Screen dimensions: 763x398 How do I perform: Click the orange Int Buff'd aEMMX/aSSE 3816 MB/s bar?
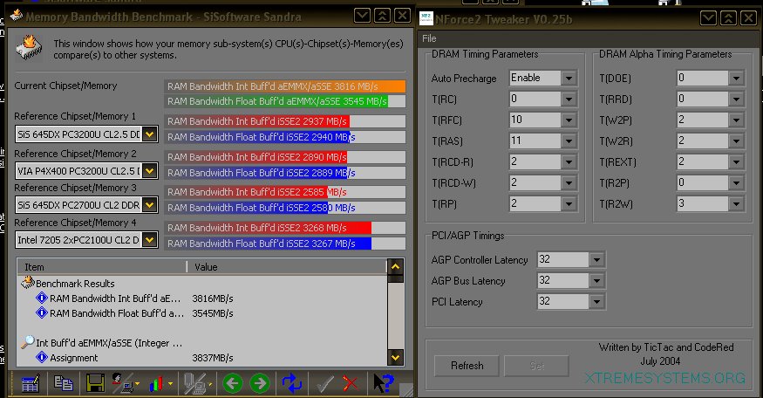point(284,86)
